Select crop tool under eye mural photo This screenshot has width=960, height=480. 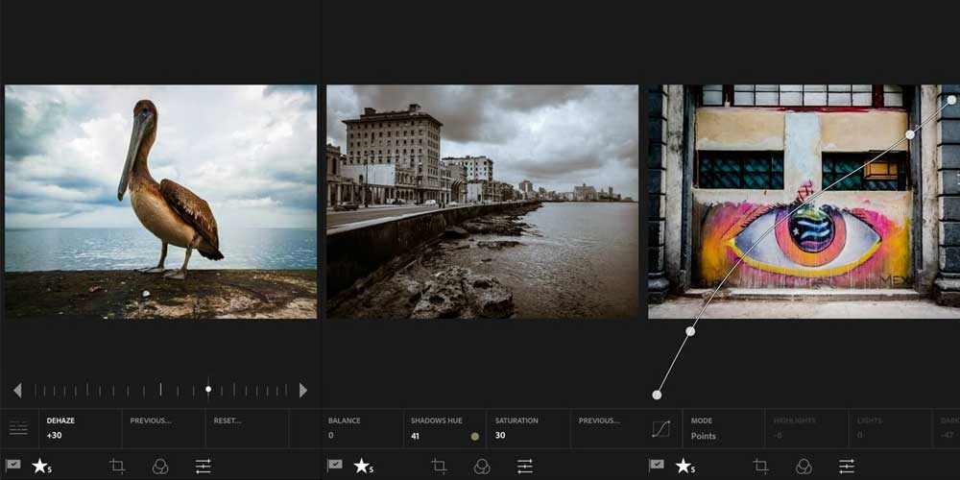tap(760, 466)
